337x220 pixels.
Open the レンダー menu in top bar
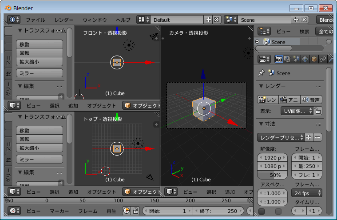pyautogui.click(x=64, y=20)
